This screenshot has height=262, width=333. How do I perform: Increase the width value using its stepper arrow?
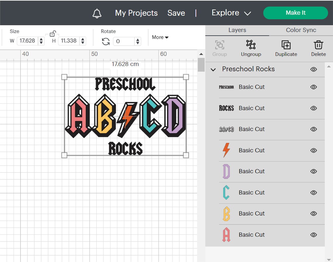[41, 39]
